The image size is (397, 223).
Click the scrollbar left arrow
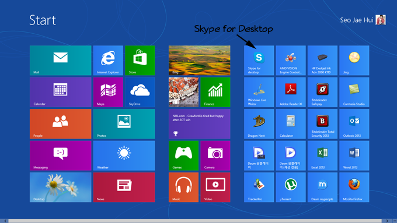tap(5, 221)
